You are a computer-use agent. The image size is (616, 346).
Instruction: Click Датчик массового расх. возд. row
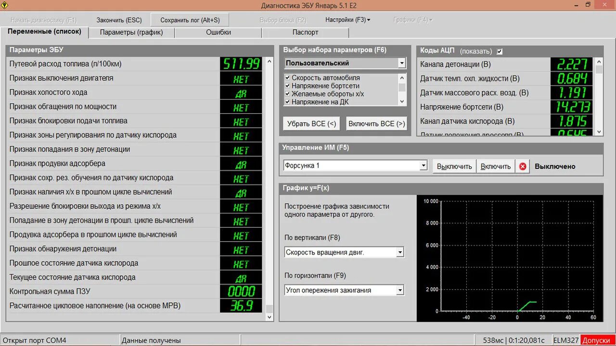click(506, 93)
